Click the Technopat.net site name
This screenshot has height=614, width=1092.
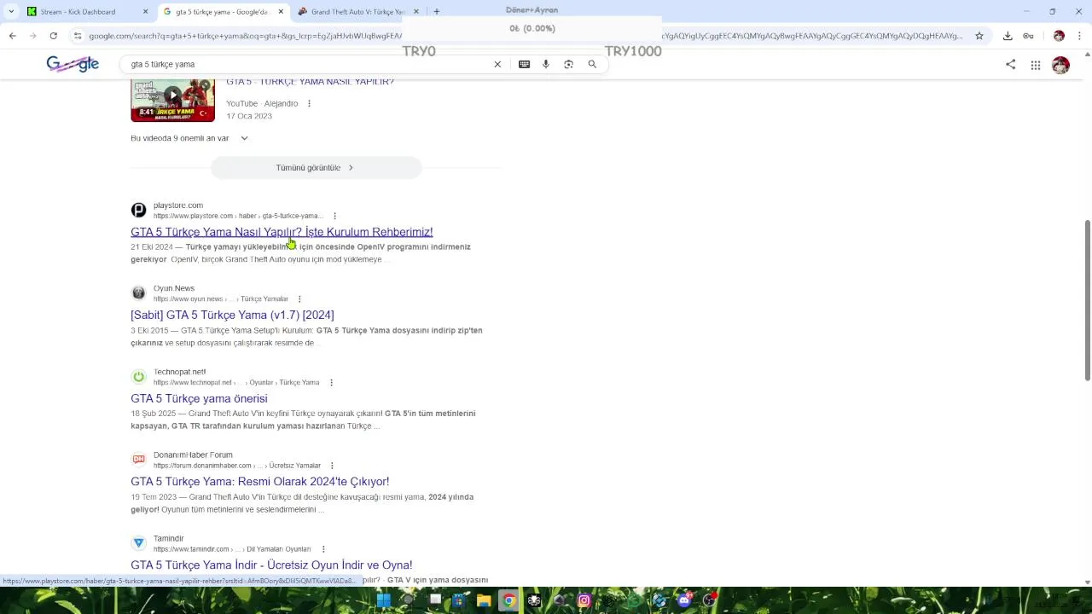(x=179, y=372)
